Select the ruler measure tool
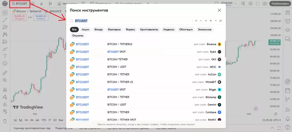 click(x=5, y=73)
